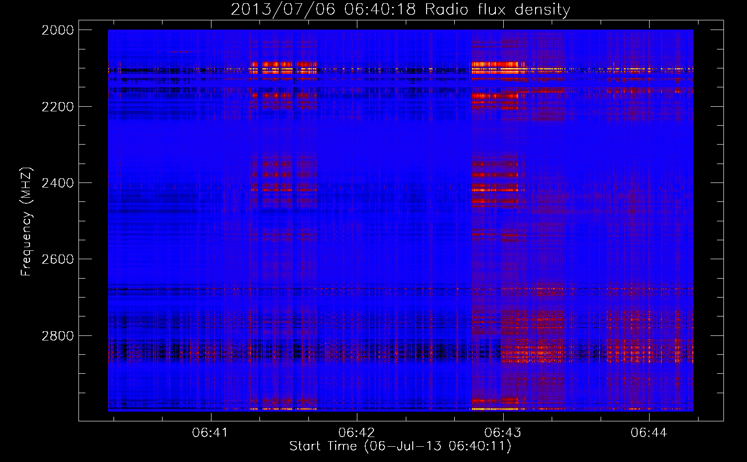This screenshot has height=462, width=747.
Task: Click the 'Start Time (06-Jul-13 06:40:11)' x-axis label
Action: point(400,446)
